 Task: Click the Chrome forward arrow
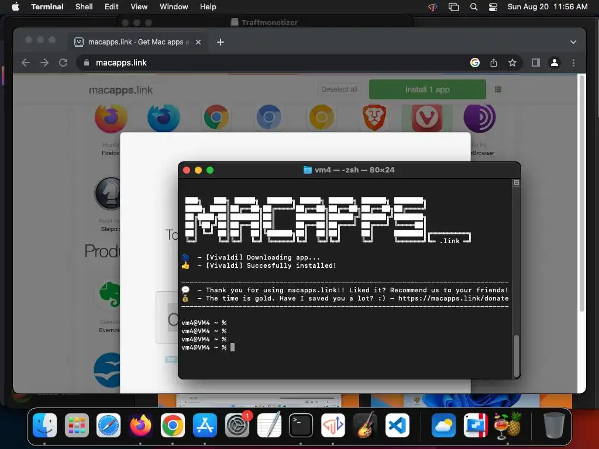pos(44,63)
